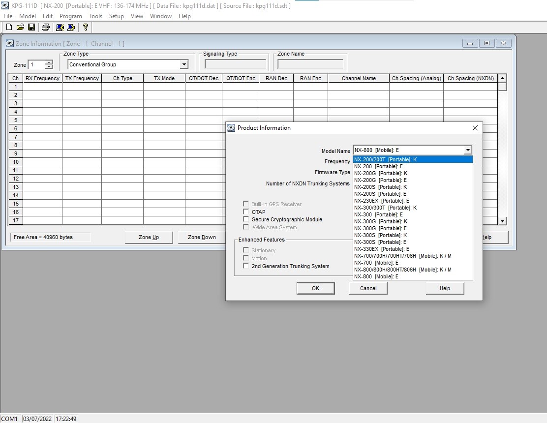Click the New file toolbar icon
The width and height of the screenshot is (547, 423).
click(9, 28)
